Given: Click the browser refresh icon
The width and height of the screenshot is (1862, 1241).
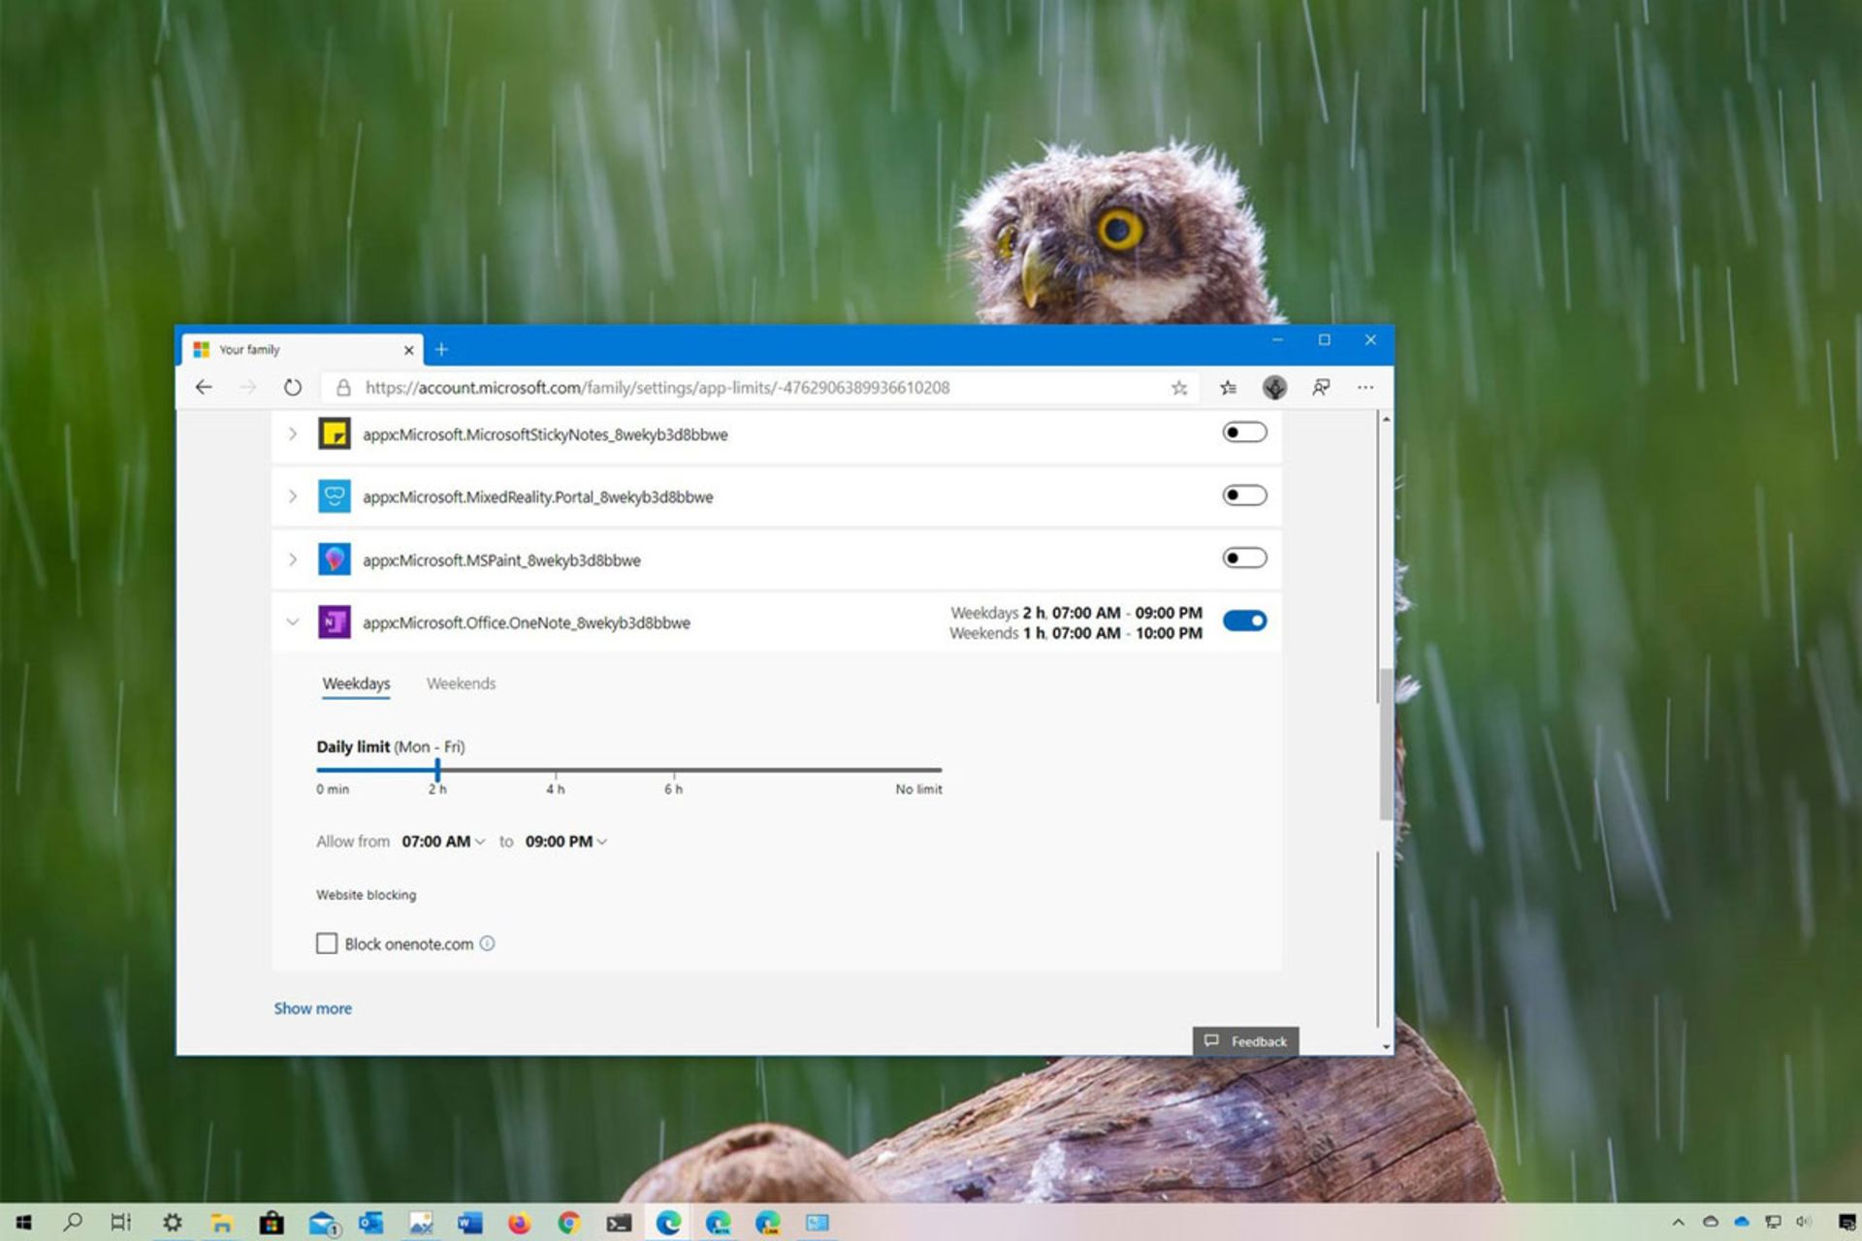Looking at the screenshot, I should [x=292, y=388].
